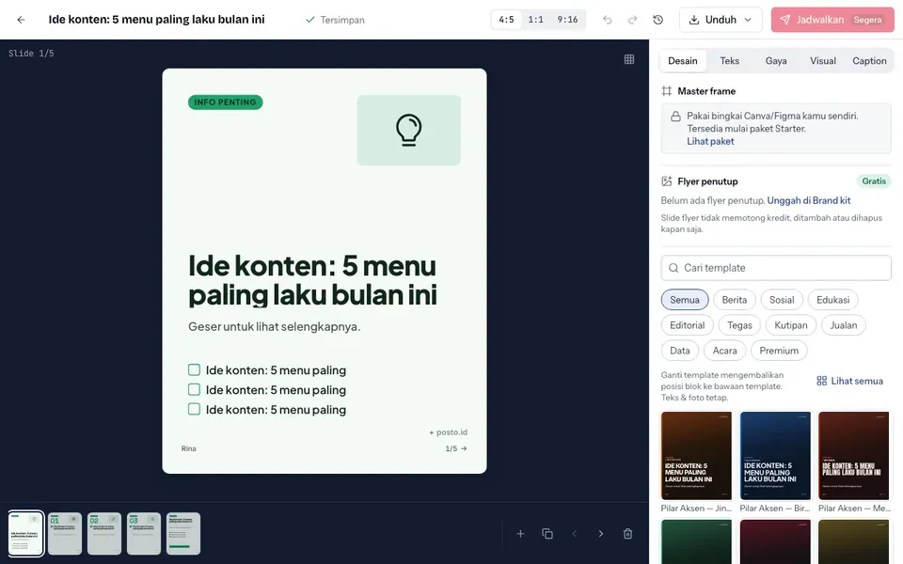Go to previous slide arrow
903x564 pixels.
click(574, 534)
